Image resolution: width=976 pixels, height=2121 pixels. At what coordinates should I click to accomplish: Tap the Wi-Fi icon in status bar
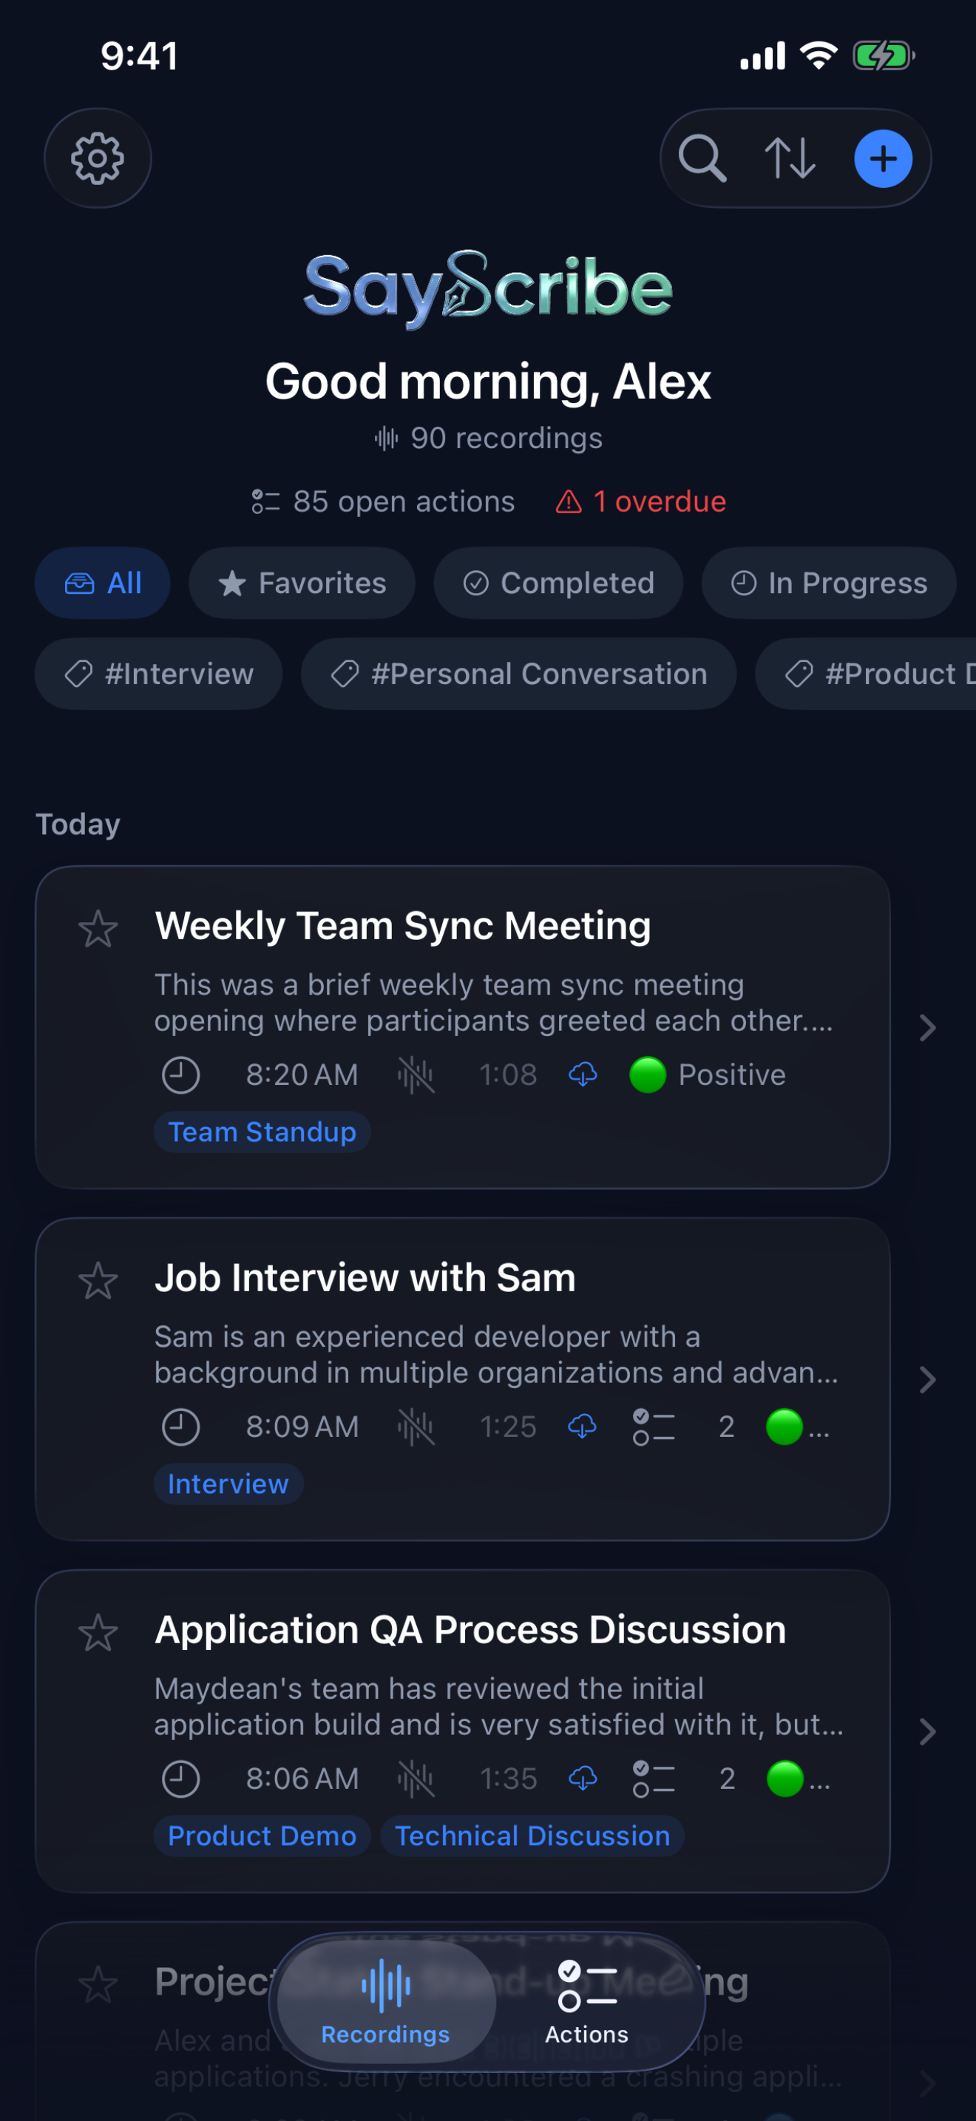[819, 56]
